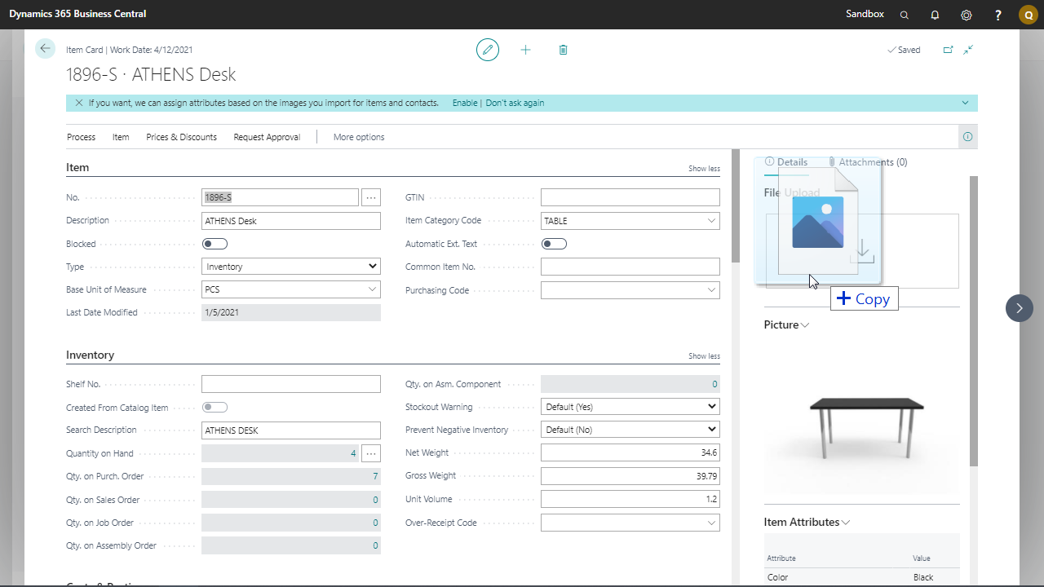
Task: Click the pencil edit icon
Action: click(487, 50)
